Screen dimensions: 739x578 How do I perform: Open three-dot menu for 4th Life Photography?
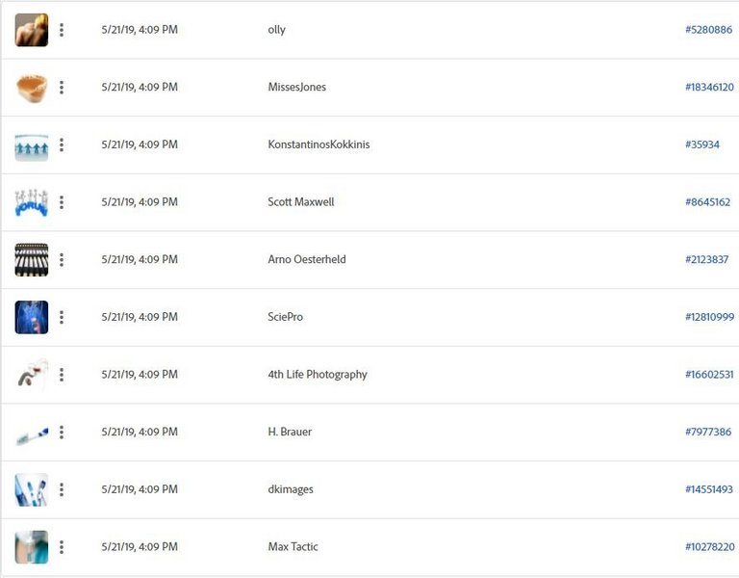[x=62, y=375]
